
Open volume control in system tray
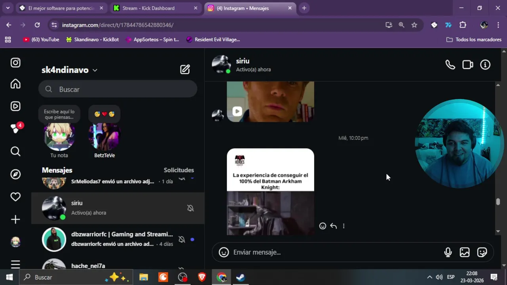439,277
